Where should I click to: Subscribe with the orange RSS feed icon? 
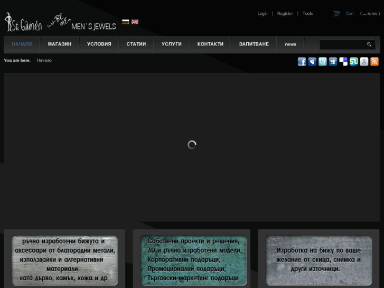pos(374,61)
